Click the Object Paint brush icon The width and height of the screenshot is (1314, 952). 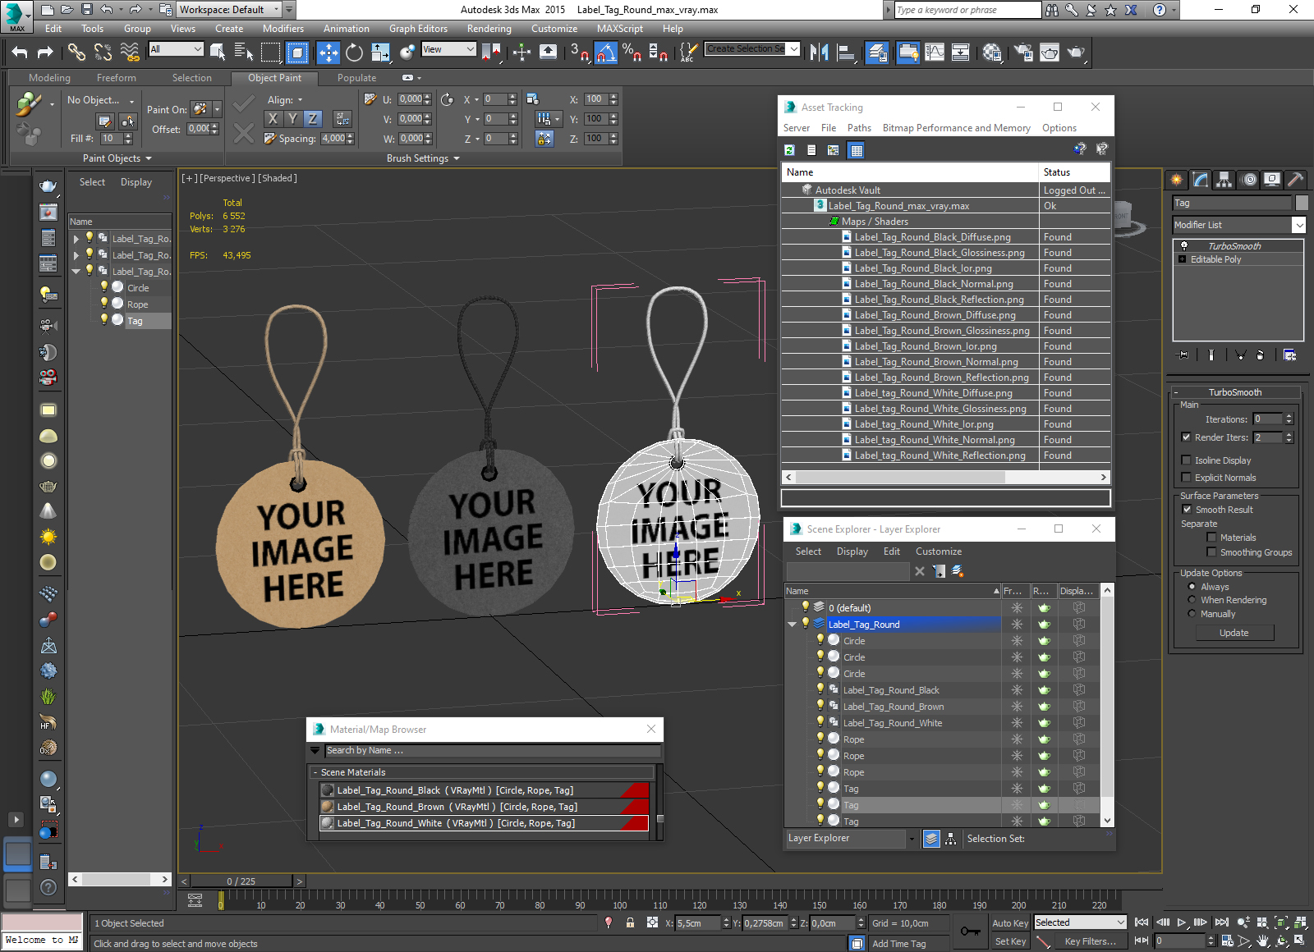[28, 104]
